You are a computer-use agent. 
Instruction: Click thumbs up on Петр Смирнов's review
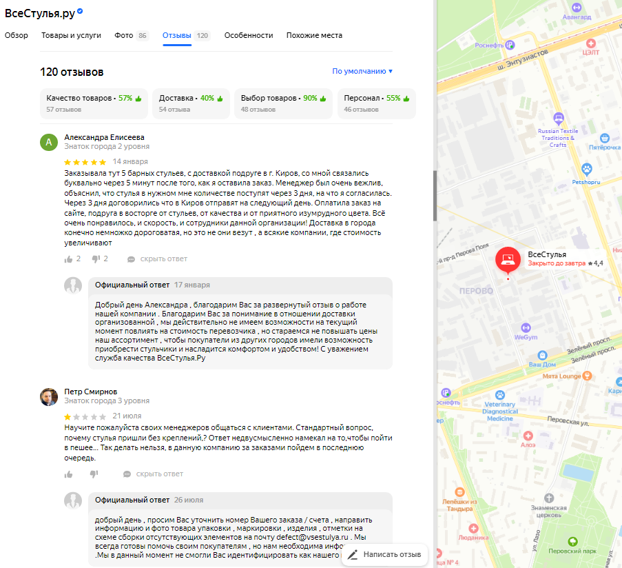point(69,474)
